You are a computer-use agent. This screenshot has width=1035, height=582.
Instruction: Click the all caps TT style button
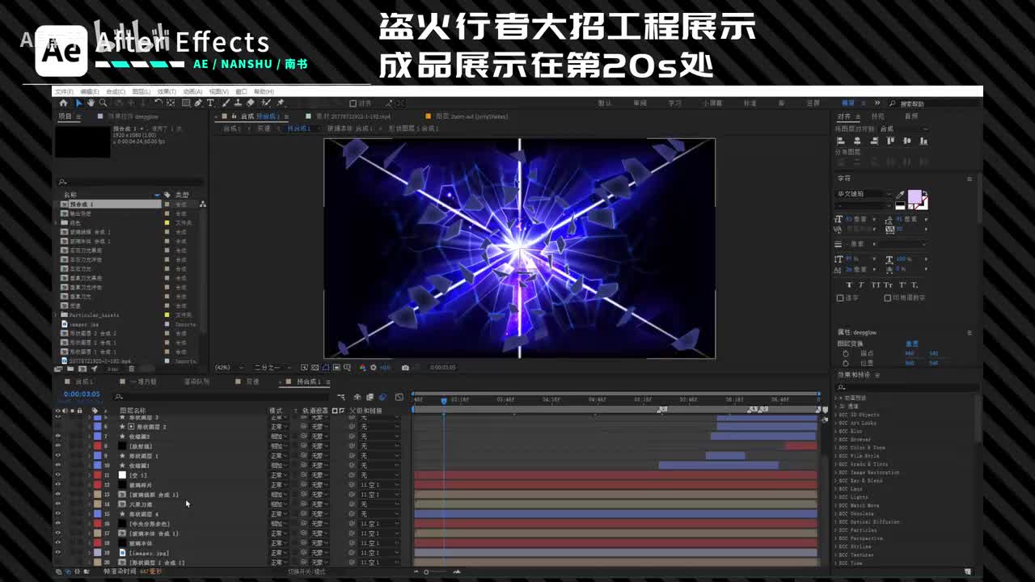(877, 285)
